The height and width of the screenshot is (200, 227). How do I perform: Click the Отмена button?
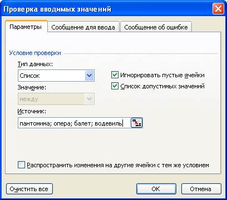pos(201,189)
